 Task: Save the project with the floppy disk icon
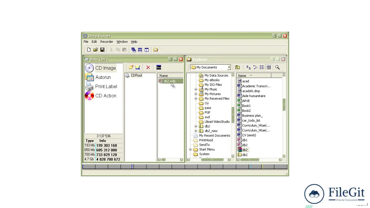pyautogui.click(x=102, y=50)
